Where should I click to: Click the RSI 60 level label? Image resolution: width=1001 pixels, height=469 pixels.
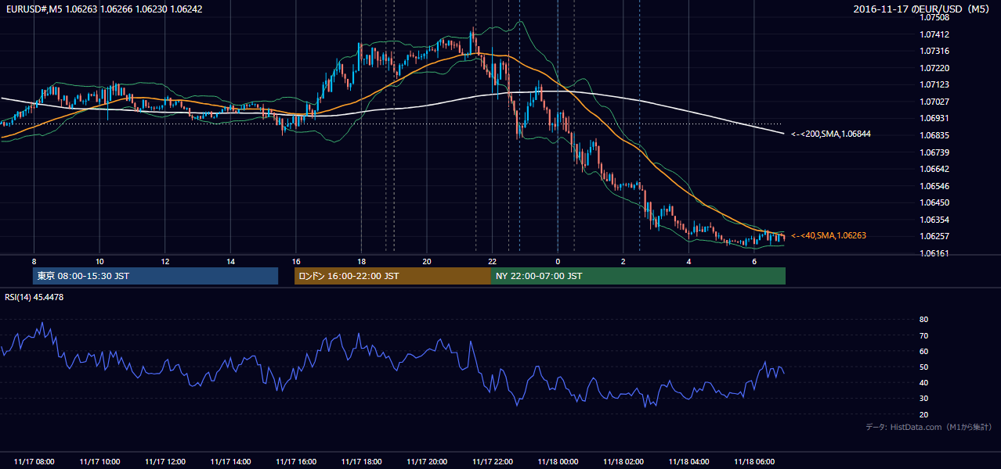click(x=923, y=351)
